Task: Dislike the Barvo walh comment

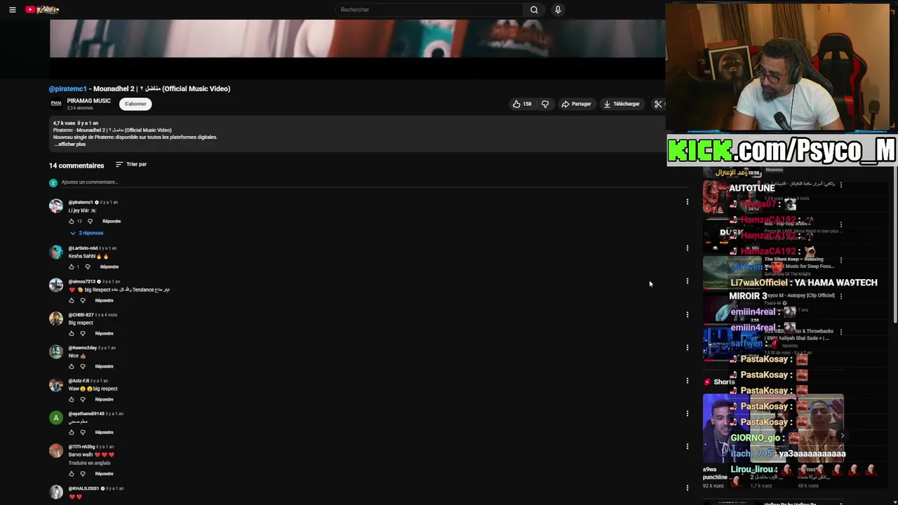Action: pos(82,473)
